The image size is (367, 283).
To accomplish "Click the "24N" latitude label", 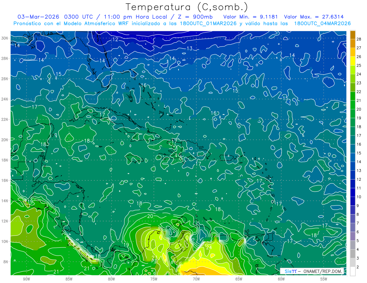I will point(5,99).
